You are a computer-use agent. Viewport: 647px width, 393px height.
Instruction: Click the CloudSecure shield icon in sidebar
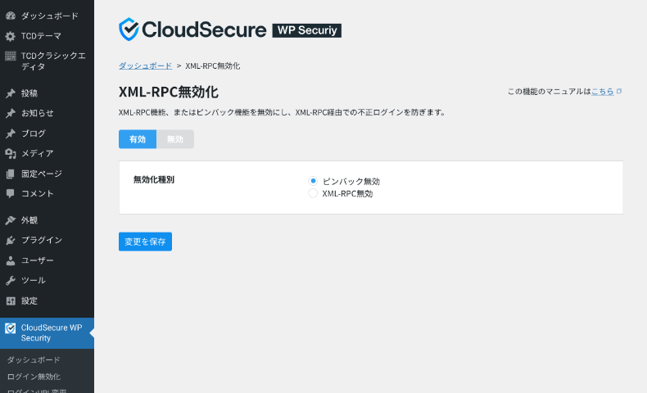pyautogui.click(x=11, y=328)
